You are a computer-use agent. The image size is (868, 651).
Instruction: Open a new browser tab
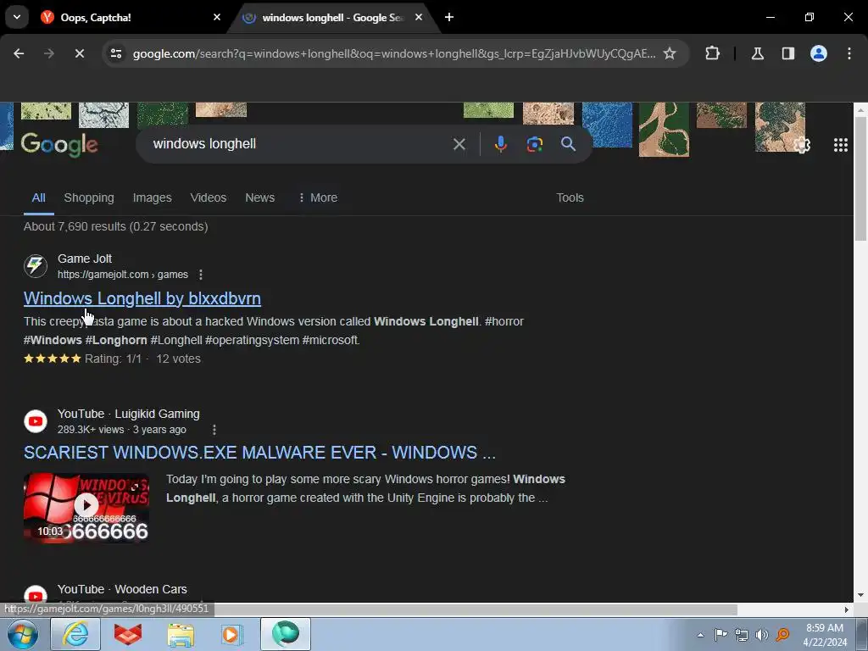click(x=449, y=17)
